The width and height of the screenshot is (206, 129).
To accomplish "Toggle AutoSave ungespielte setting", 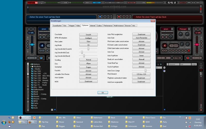I will (x=141, y=82).
